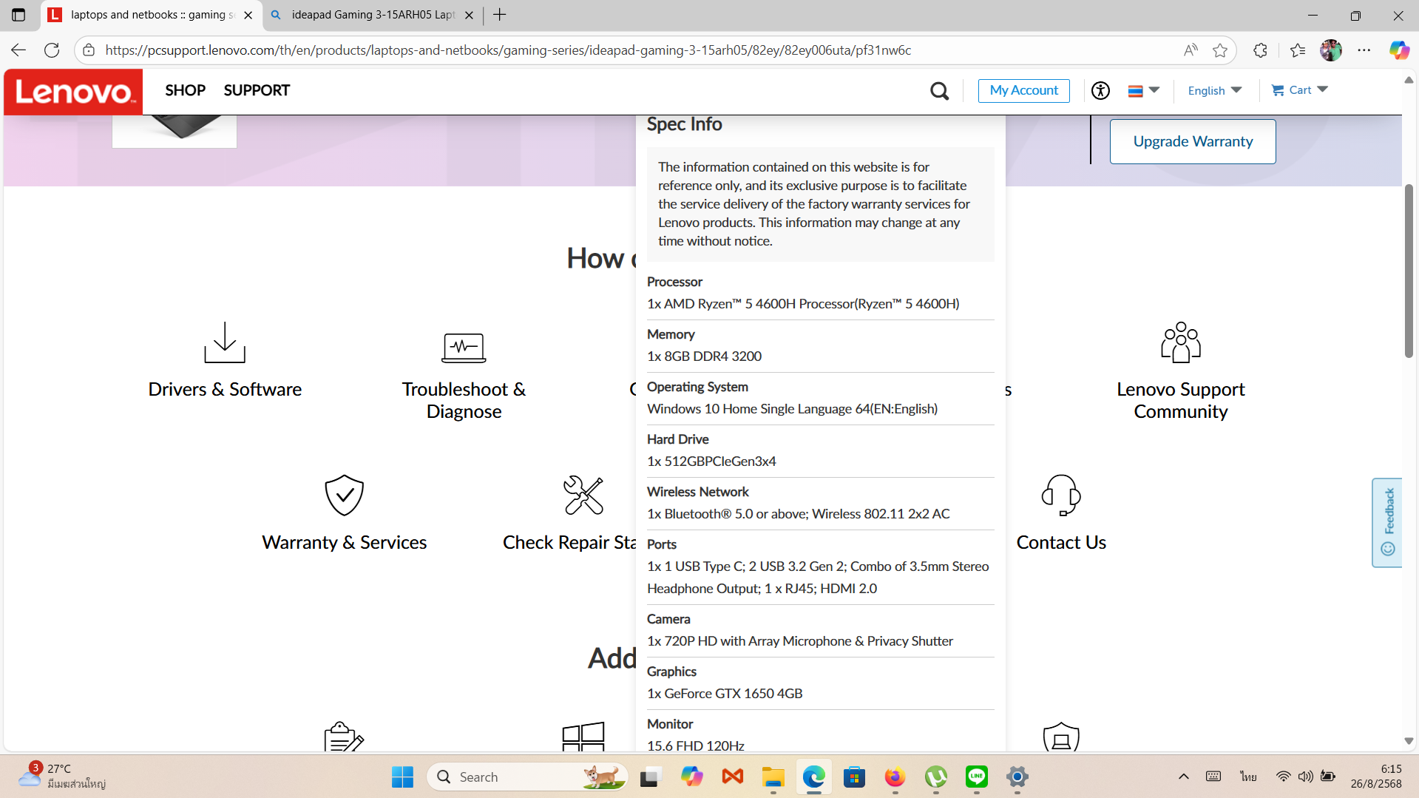Click the Check Repair Status tools icon
The image size is (1419, 798).
point(583,495)
